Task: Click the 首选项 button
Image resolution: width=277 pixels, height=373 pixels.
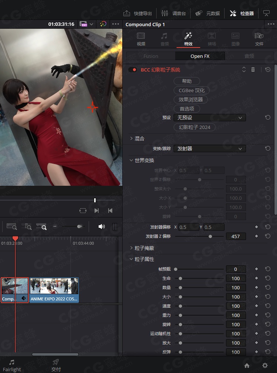Action: (187, 109)
